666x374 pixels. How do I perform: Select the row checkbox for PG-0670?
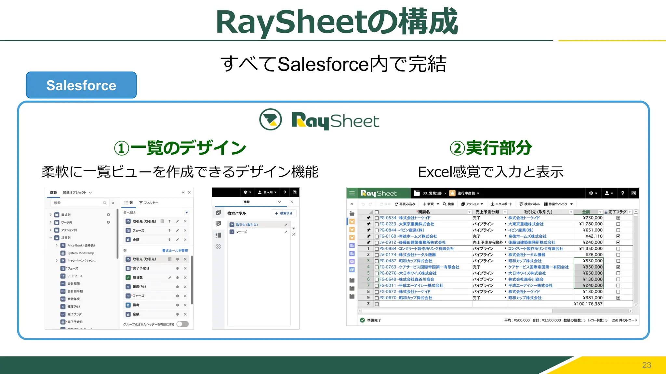(x=377, y=298)
